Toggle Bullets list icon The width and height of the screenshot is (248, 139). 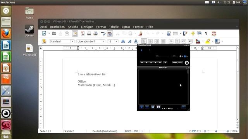(x=177, y=41)
